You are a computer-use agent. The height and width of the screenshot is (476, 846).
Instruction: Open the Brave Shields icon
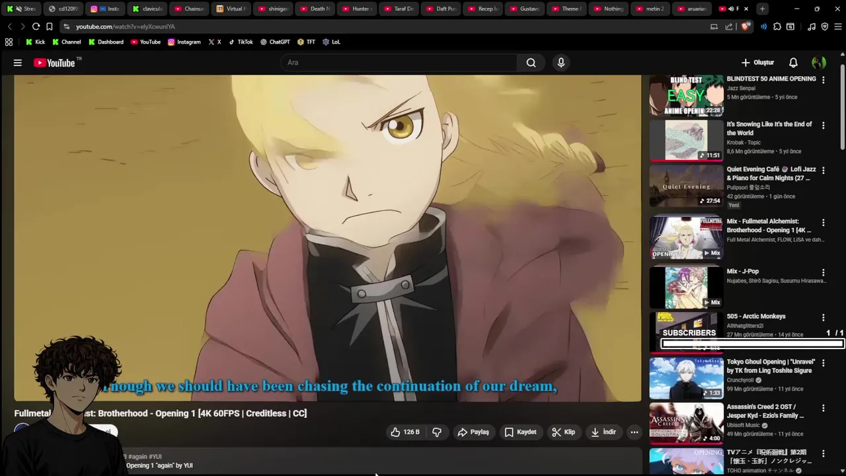click(746, 26)
